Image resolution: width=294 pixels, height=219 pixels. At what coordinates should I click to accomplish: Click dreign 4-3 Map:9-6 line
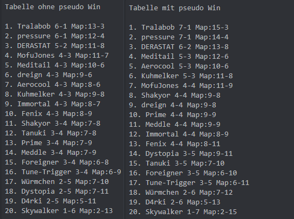click(x=49, y=75)
